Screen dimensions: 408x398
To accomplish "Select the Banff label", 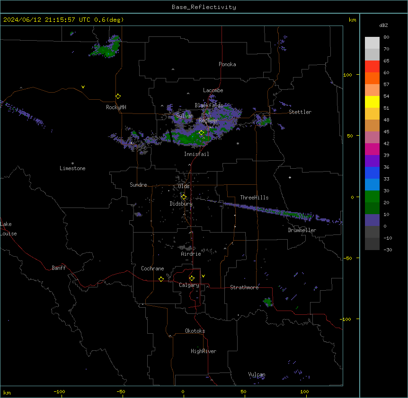I will 59,268.
